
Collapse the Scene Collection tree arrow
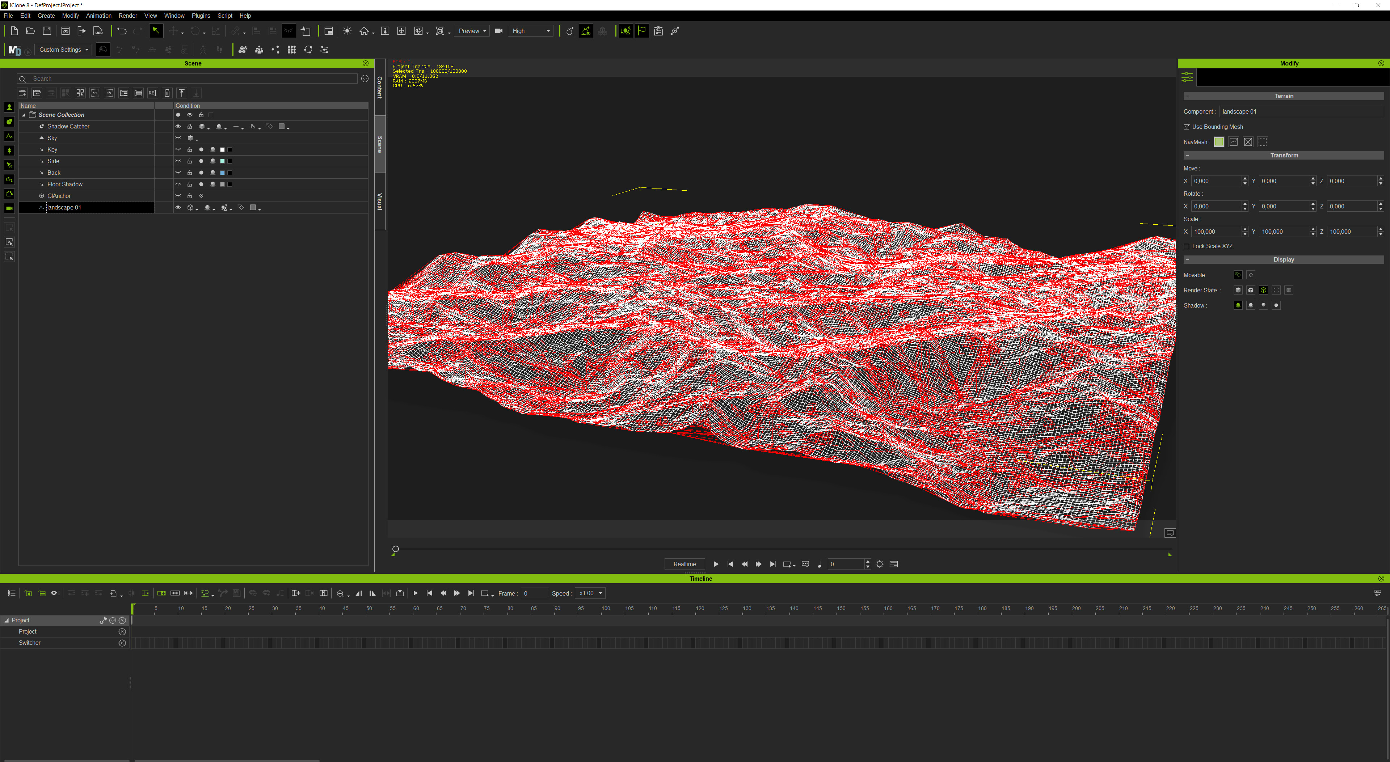(x=24, y=115)
